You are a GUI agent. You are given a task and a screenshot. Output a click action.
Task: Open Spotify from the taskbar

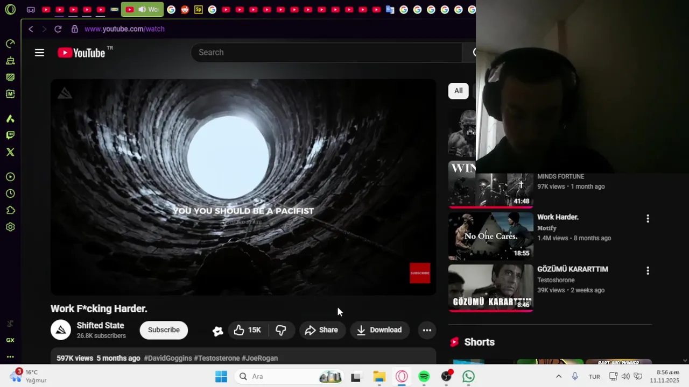[424, 376]
